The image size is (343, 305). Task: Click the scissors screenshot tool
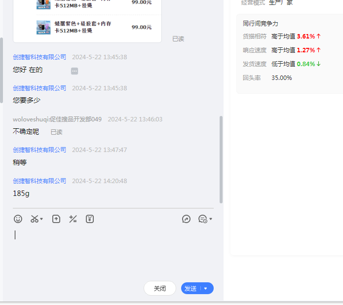tap(34, 219)
